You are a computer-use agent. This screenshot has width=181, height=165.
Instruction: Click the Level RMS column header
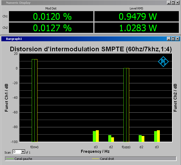(136, 8)
